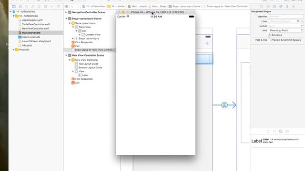Image resolution: width=305 pixels, height=171 pixels.
Task: Open the Symbol navigator
Action: pos(20,6)
